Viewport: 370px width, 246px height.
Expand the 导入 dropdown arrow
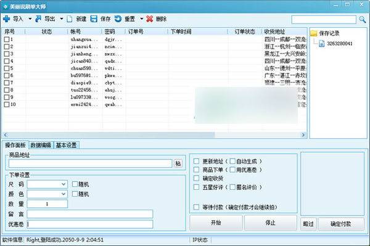(x=30, y=19)
